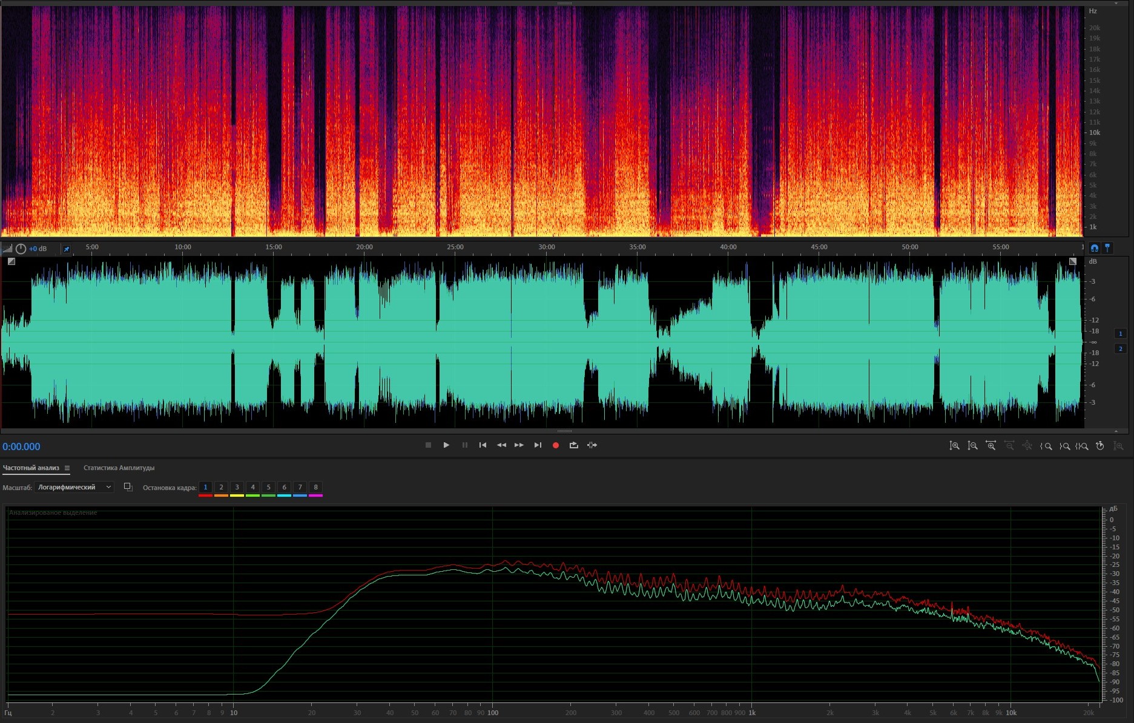Zoom to selection out-point icon
The height and width of the screenshot is (723, 1134).
coord(1064,446)
